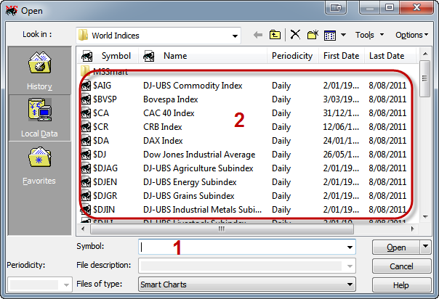The height and width of the screenshot is (299, 439).
Task: Open the Symbol combo box dropdown arrow
Action: (350, 247)
